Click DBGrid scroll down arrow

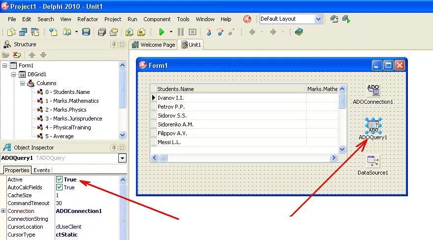tap(342, 150)
